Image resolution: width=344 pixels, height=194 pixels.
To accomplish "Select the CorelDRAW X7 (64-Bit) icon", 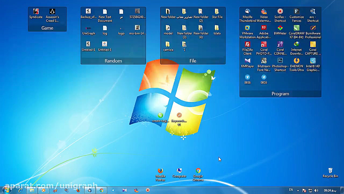I will click(x=296, y=28).
